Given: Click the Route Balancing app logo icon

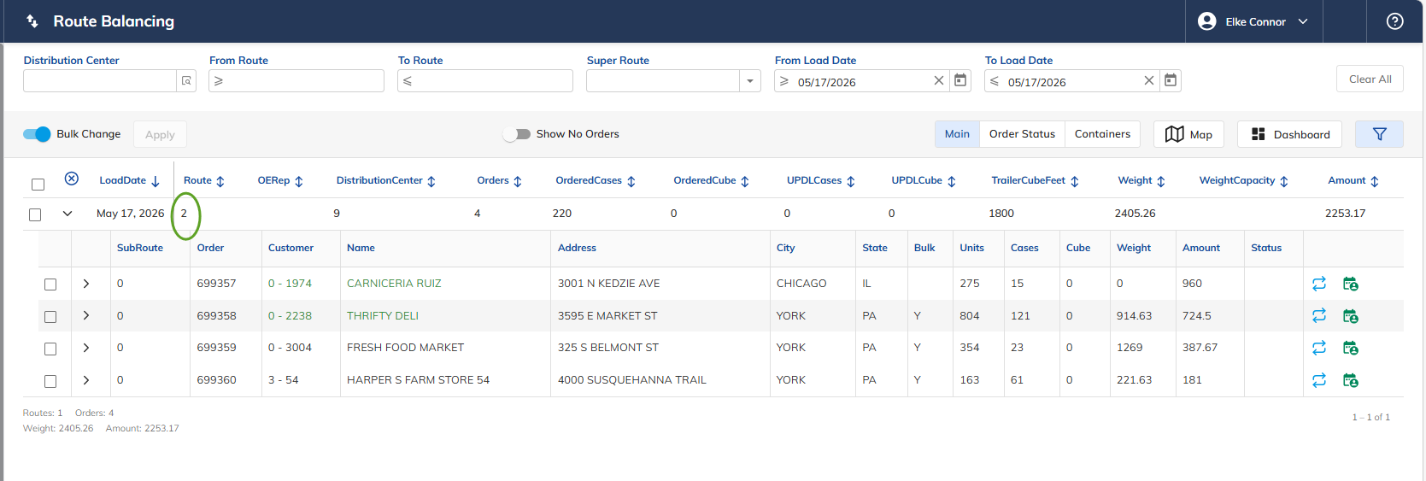Looking at the screenshot, I should pos(32,21).
